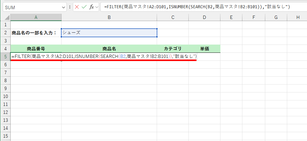Viewport: 307px width, 141px height.
Task: Select row 5 header
Action: (5, 57)
